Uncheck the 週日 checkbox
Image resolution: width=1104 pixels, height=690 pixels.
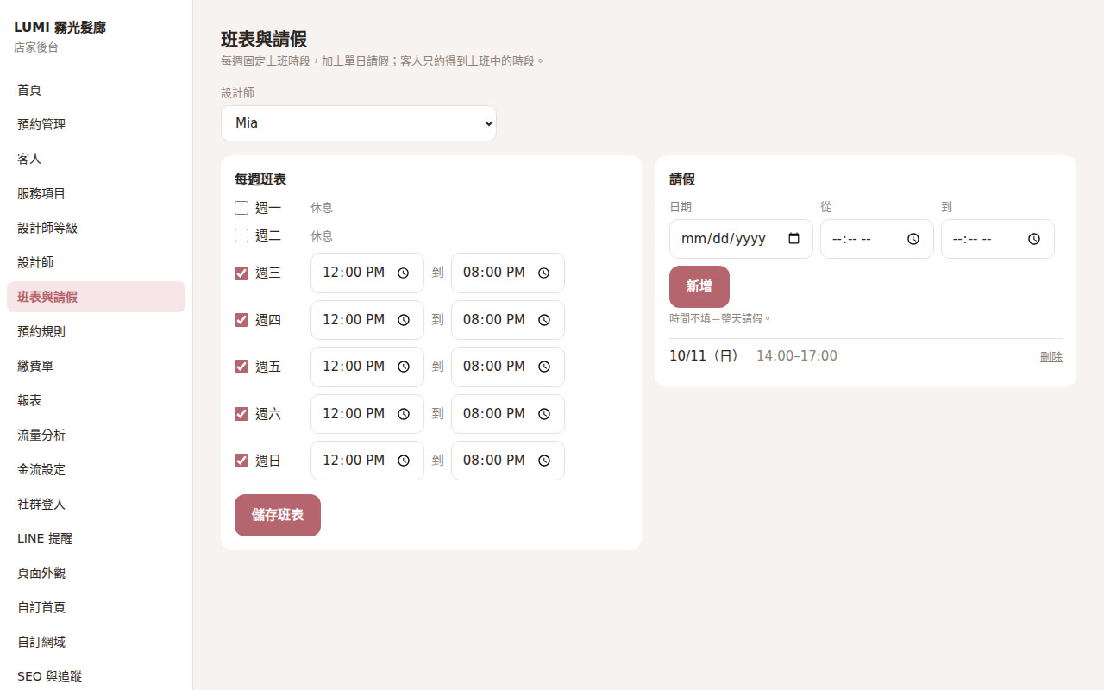click(241, 461)
